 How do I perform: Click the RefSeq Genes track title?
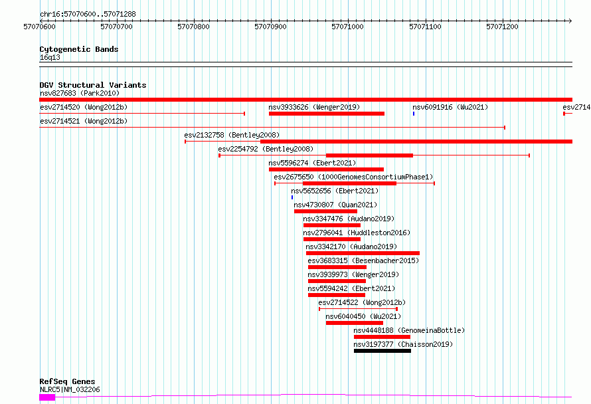coord(67,381)
